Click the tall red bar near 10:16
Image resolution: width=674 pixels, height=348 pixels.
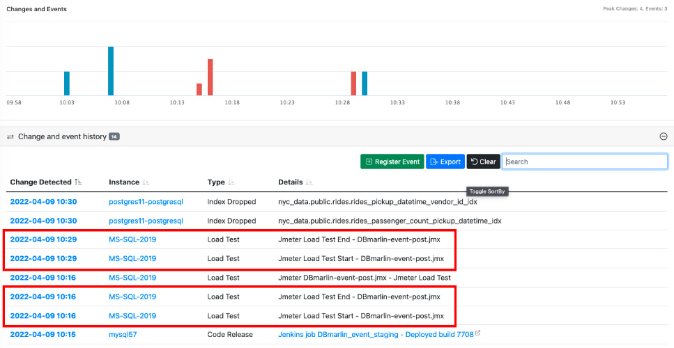210,77
